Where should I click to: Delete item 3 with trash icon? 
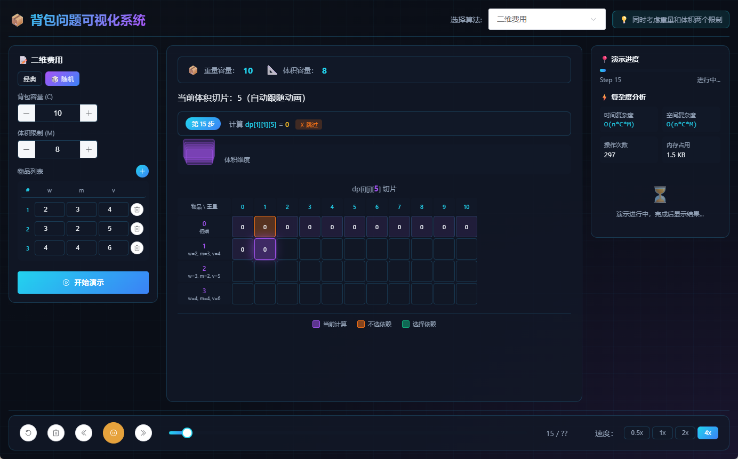[x=137, y=248]
